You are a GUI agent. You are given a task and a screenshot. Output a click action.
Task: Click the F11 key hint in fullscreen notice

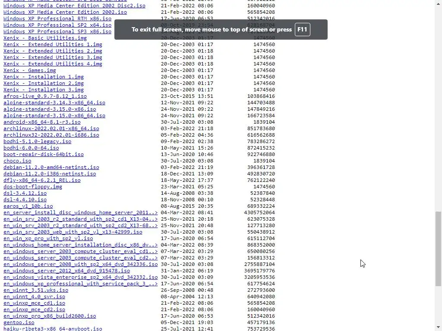click(x=302, y=30)
